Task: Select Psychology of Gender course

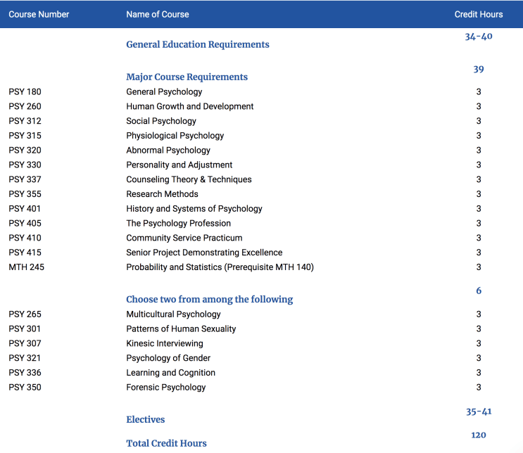Action: coord(168,358)
